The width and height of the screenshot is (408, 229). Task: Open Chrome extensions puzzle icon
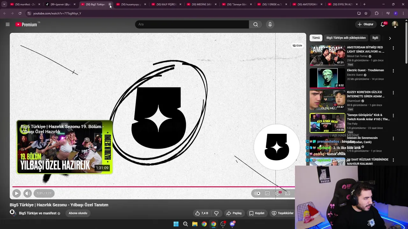pos(377,13)
